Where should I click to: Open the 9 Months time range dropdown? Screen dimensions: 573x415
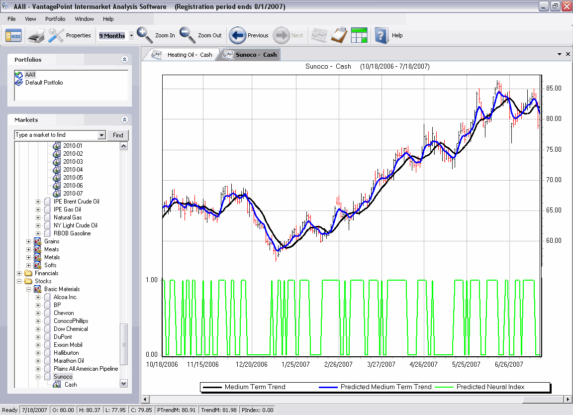(x=131, y=36)
